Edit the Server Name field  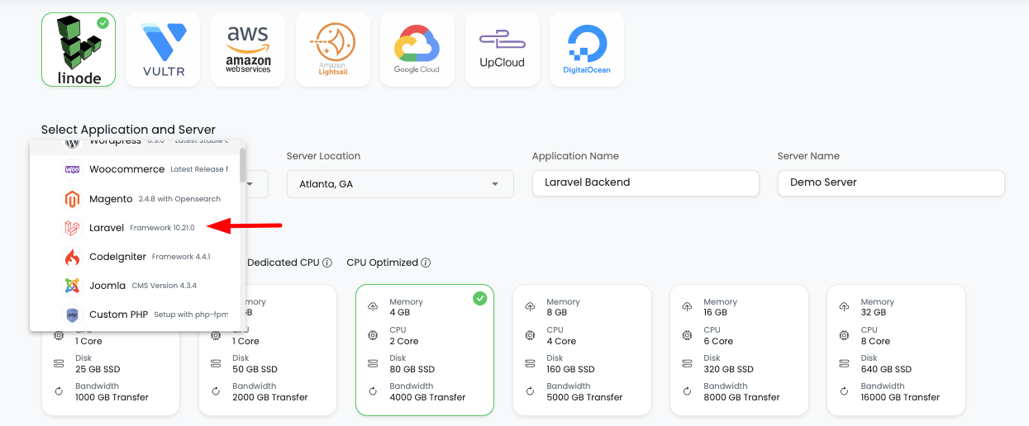coord(891,182)
